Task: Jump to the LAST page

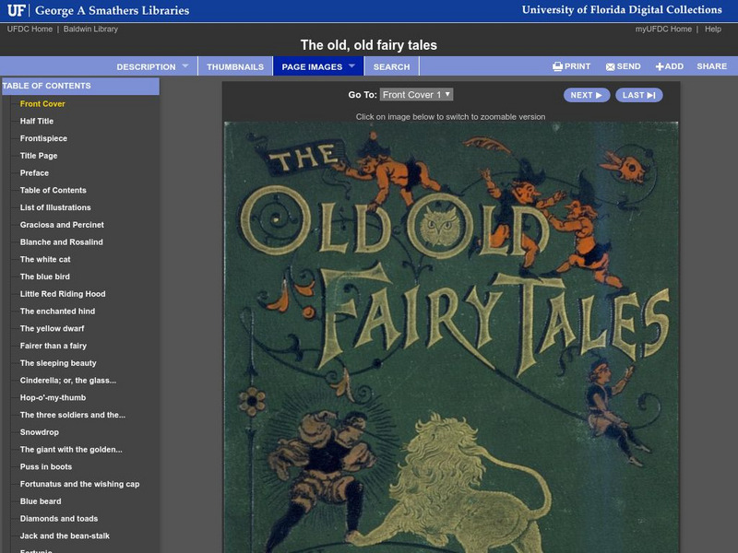Action: pyautogui.click(x=639, y=95)
